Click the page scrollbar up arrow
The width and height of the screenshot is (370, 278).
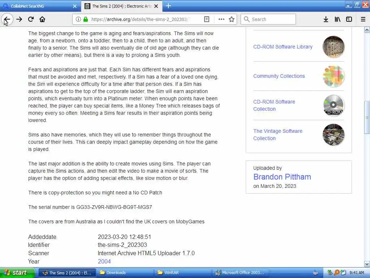point(367,30)
